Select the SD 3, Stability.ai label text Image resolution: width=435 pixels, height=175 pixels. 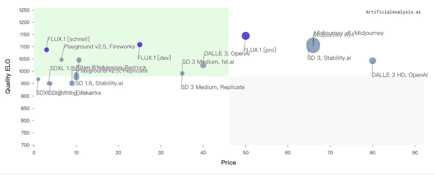tap(329, 58)
